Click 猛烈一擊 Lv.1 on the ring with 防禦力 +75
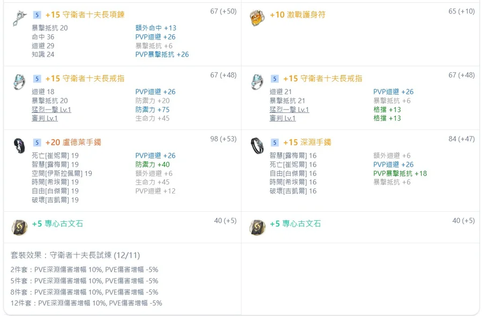482x316 pixels. coord(51,110)
